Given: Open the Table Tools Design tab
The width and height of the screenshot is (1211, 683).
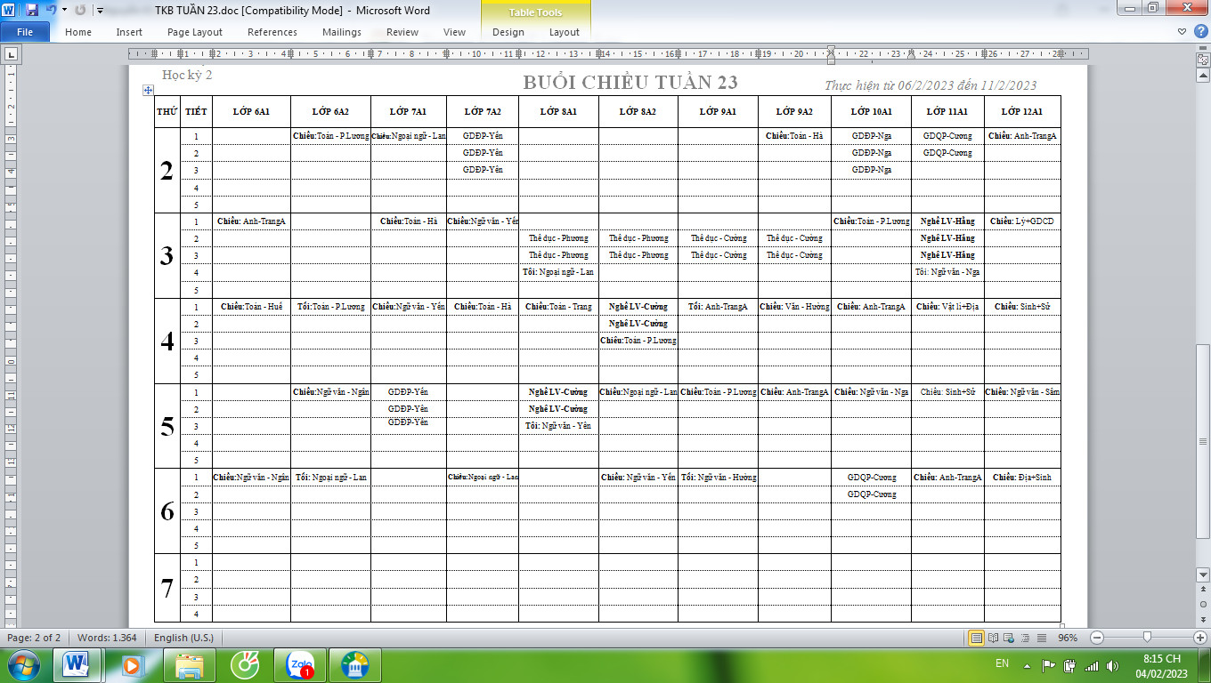Looking at the screenshot, I should [508, 32].
